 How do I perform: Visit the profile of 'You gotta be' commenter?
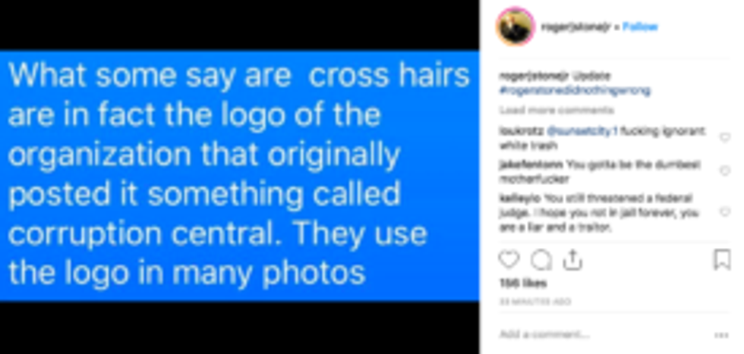(531, 164)
